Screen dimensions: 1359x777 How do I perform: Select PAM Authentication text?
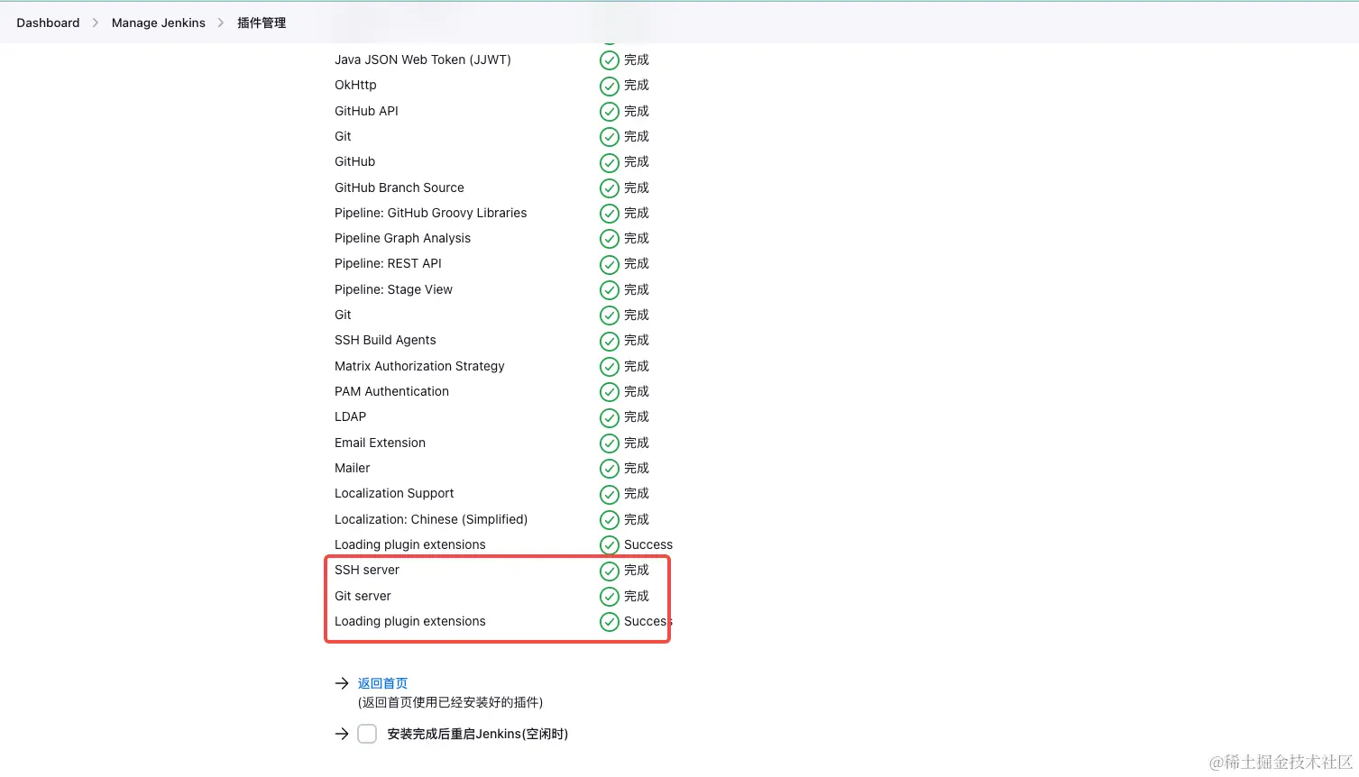tap(391, 391)
